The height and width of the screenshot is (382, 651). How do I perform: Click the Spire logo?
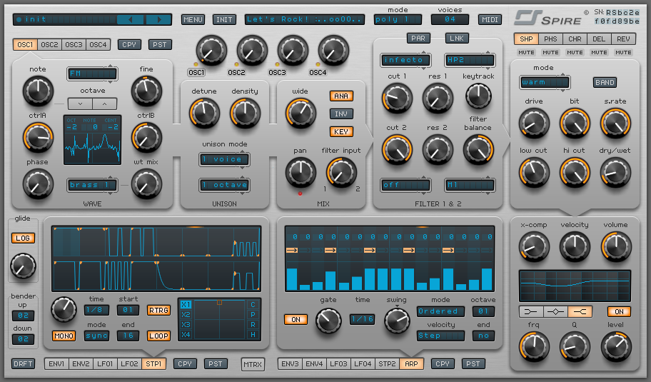point(548,19)
